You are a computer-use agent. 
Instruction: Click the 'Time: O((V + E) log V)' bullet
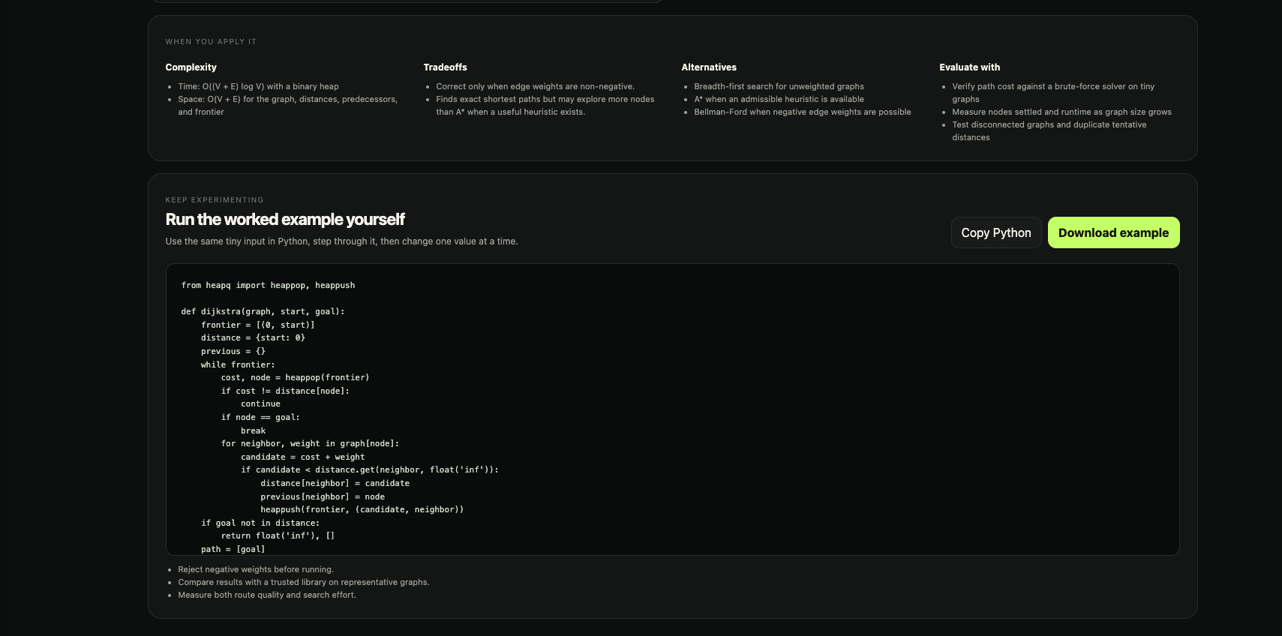258,86
